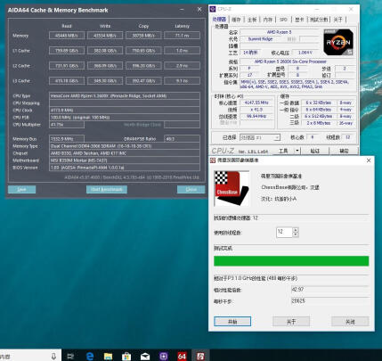
Task: Open the 内存 tab in CPU-Z
Action: tap(268, 20)
